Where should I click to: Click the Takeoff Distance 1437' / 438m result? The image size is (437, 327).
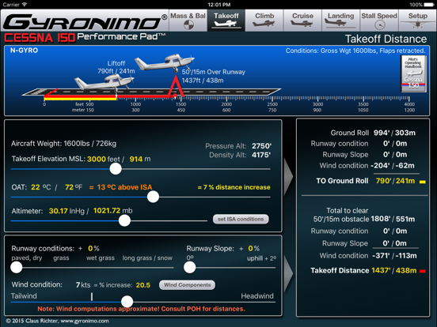pyautogui.click(x=394, y=271)
